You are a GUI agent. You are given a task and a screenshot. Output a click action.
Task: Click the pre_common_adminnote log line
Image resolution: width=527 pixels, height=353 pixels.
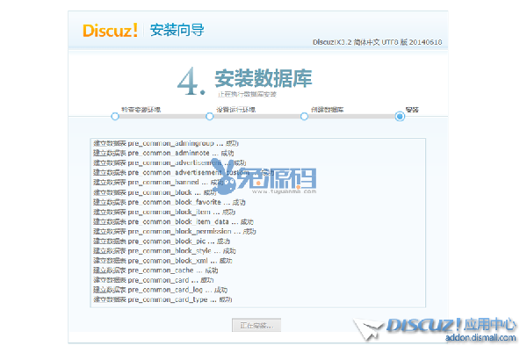[163, 153]
